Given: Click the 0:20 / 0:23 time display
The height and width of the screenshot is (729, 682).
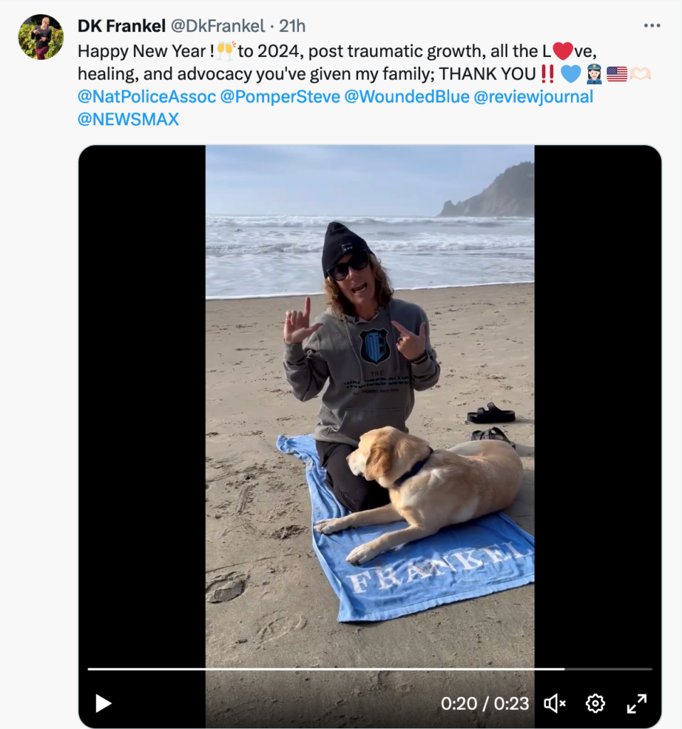Looking at the screenshot, I should [x=485, y=703].
